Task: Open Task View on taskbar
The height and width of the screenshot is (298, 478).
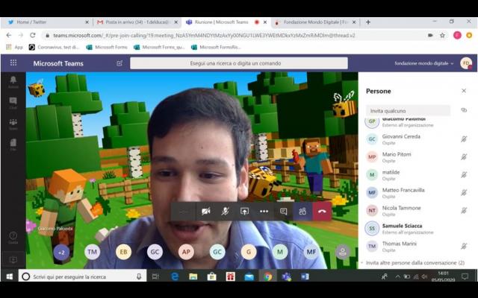Action: click(155, 276)
